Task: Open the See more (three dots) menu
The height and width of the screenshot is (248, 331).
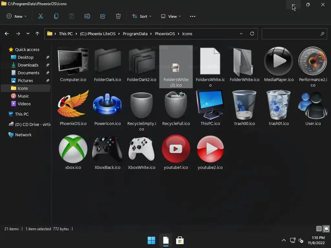Action: (x=193, y=16)
